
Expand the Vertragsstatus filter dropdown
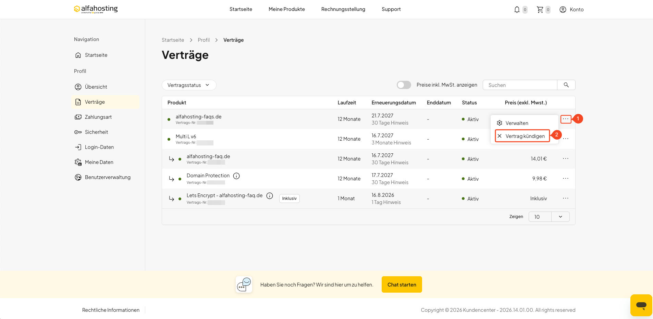[x=189, y=85]
